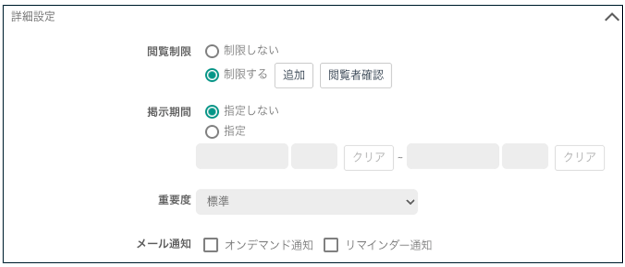Enable オンデマンド通知 checkbox
This screenshot has height=267, width=625.
pos(211,245)
